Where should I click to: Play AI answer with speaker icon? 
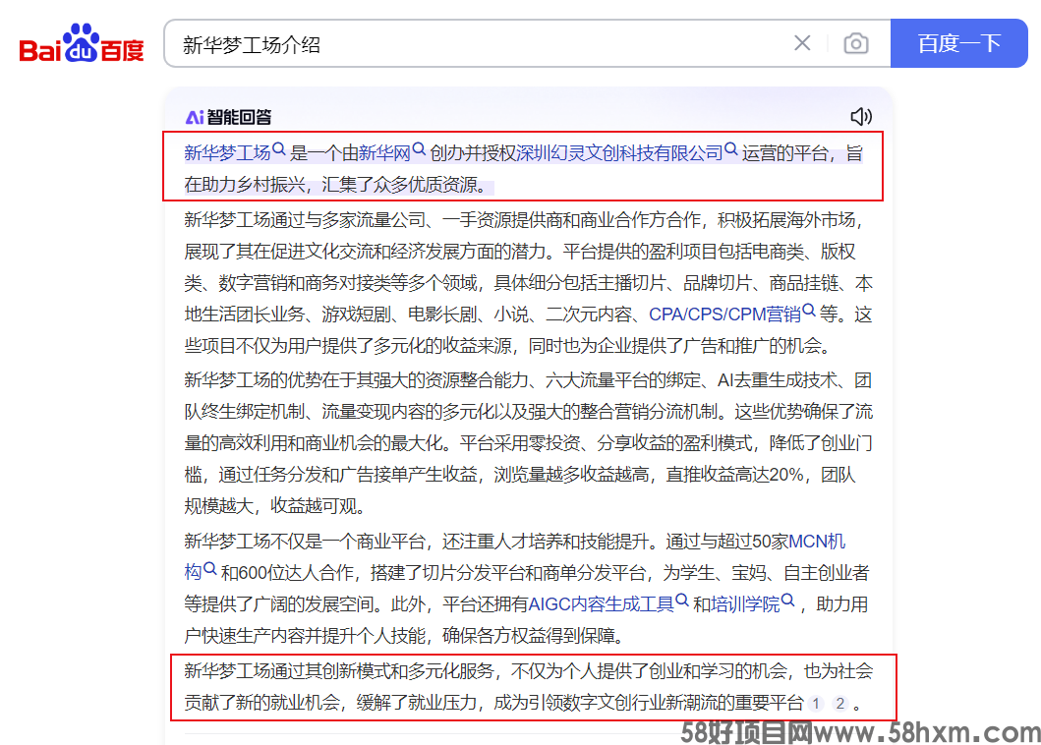861,117
